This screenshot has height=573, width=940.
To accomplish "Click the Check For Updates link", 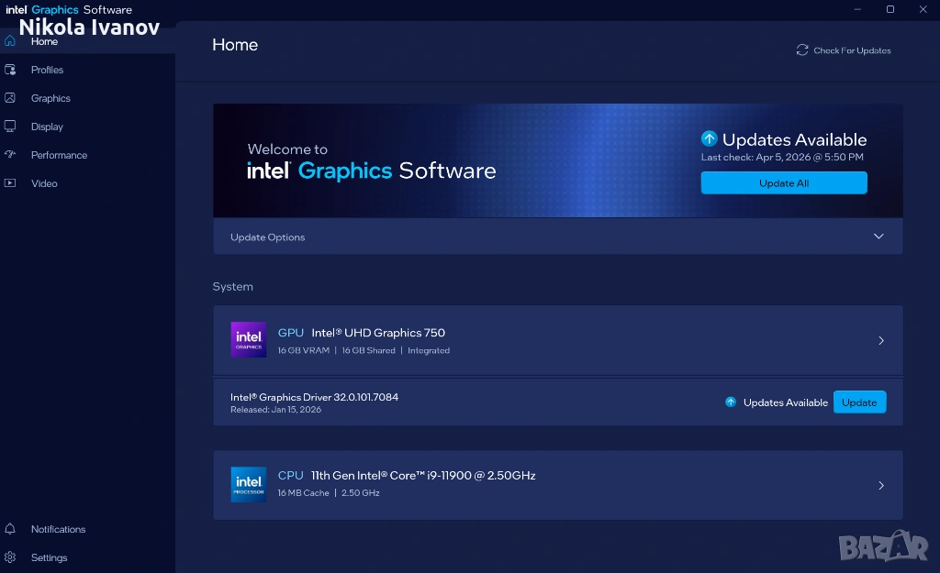I will (852, 50).
